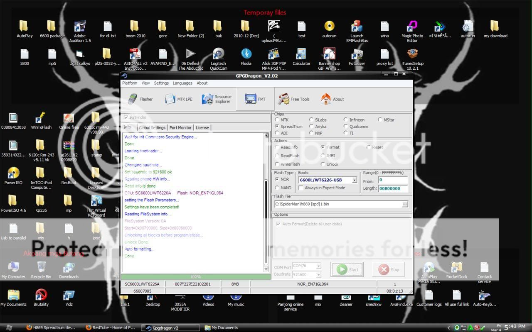Open Free Tools in the toolbar
The image size is (532, 332).
coord(294,99)
